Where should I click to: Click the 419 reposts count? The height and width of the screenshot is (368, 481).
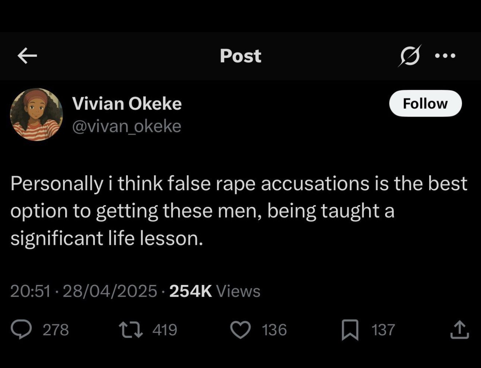(165, 330)
